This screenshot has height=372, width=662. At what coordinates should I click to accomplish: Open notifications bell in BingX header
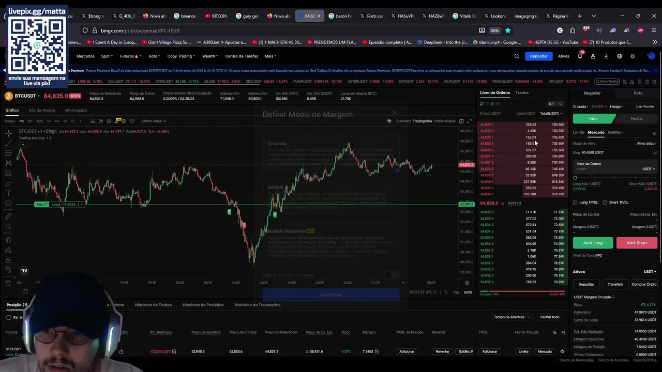click(580, 56)
